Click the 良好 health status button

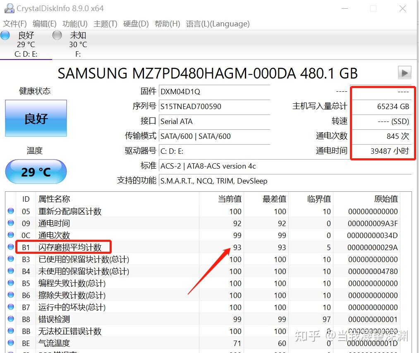(36, 118)
